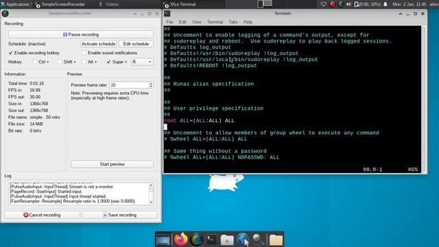Click the Terminal window title bar icon
Screen dimensions: 439x247
167,14
